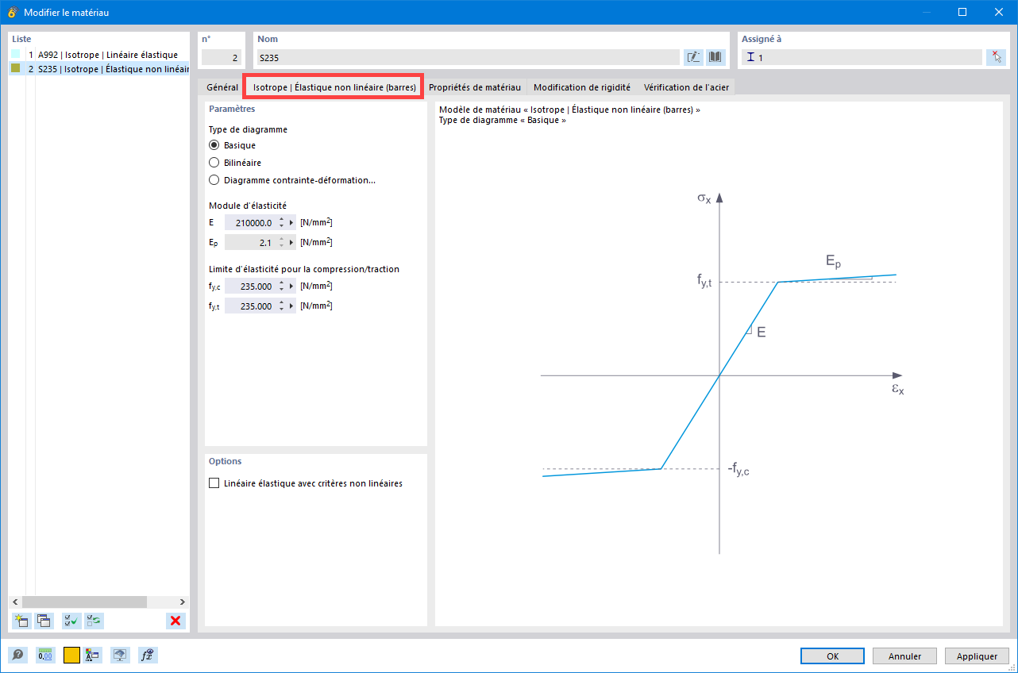Open the Vérification de l'acier tab
1018x673 pixels.
coord(687,87)
